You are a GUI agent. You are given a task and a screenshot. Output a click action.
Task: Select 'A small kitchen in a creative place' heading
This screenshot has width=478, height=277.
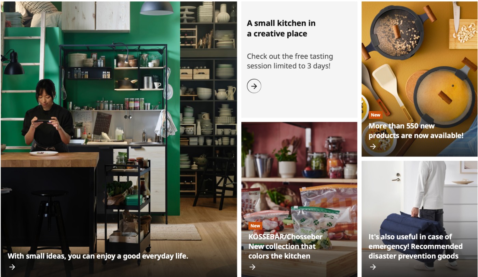pyautogui.click(x=281, y=28)
